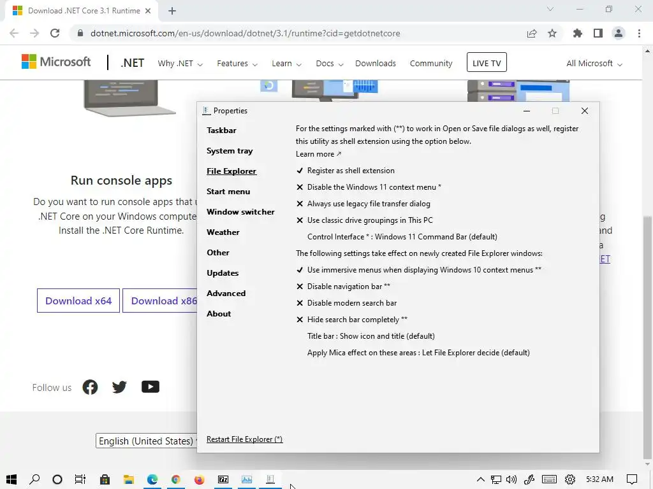Share this page using share icon
Viewport: 653px width, 489px height.
tap(532, 34)
